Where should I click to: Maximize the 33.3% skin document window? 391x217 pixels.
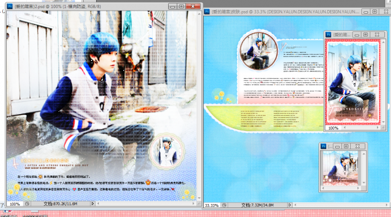click(x=375, y=12)
